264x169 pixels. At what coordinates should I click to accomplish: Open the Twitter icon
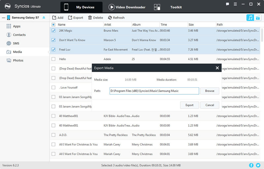(258, 165)
